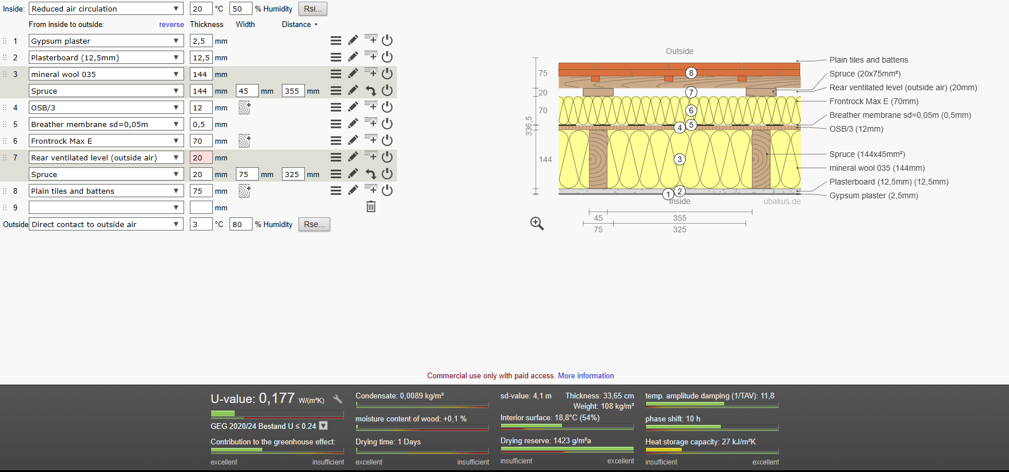Image resolution: width=1009 pixels, height=472 pixels.
Task: Toggle power icon for Plain tiles and battens
Action: click(x=387, y=190)
